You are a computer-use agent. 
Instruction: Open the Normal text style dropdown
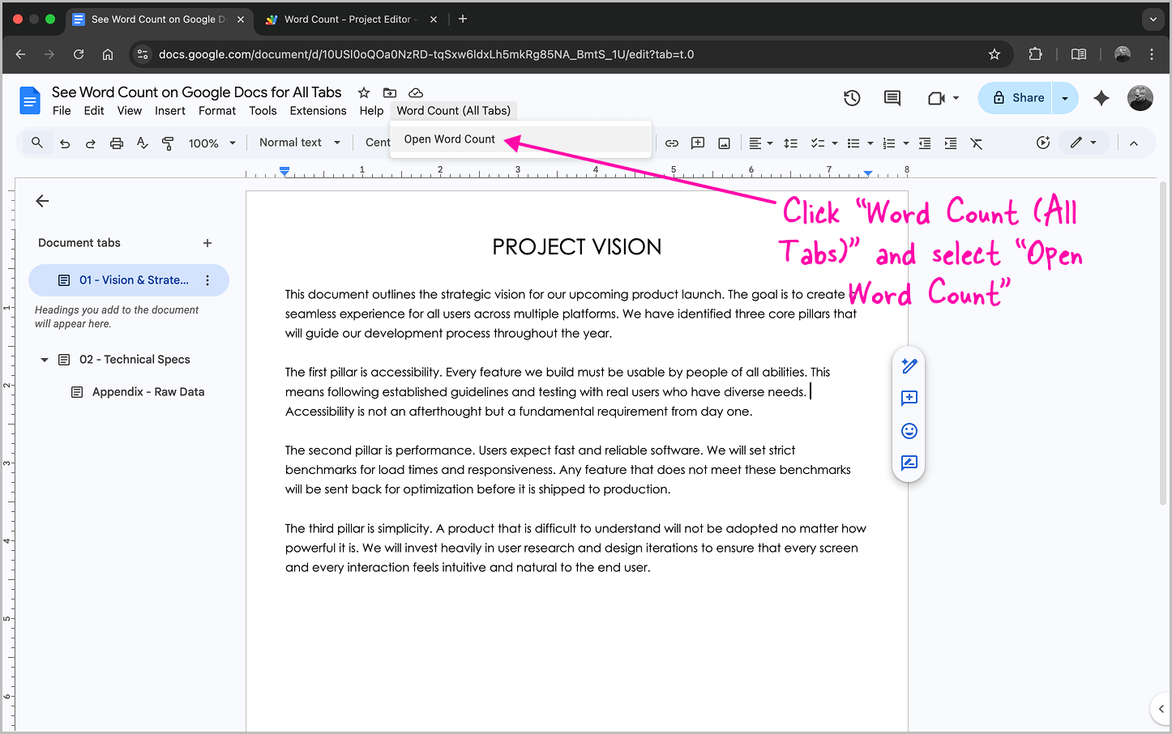(298, 143)
